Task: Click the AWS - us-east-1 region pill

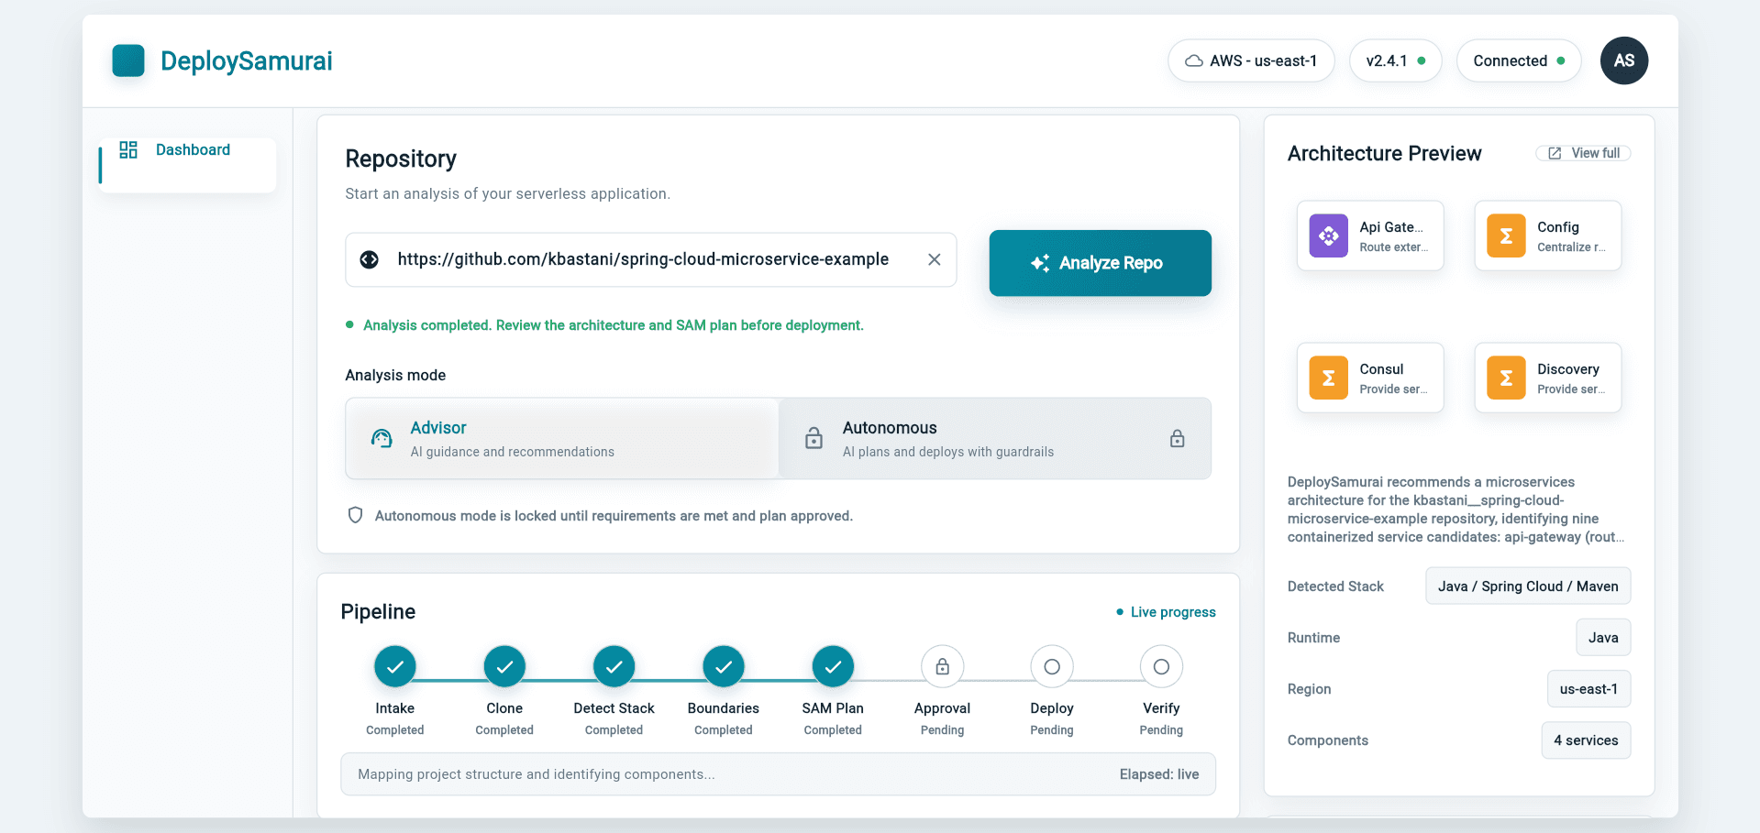Action: click(1251, 60)
